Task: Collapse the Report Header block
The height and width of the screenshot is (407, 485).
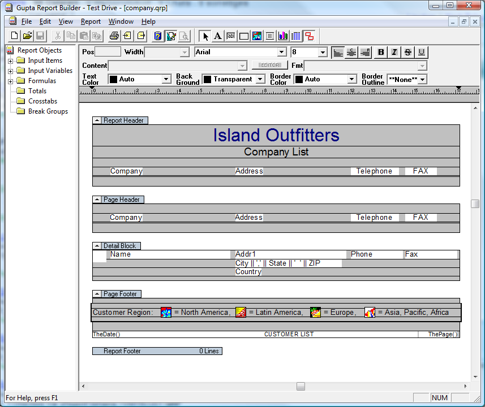Action: pyautogui.click(x=97, y=120)
